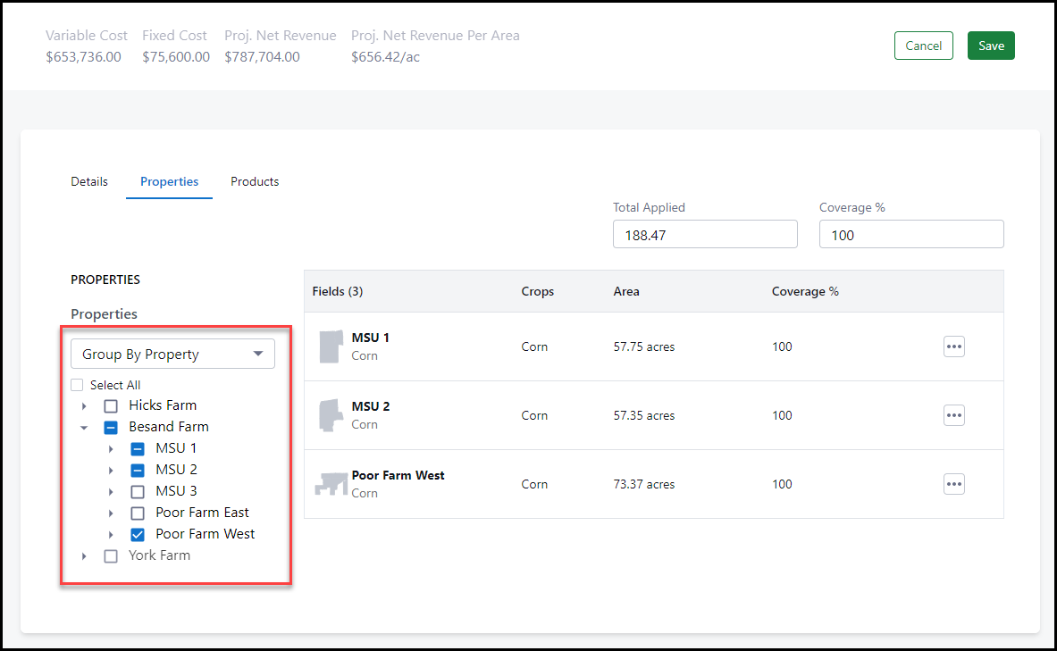Enable the Poor Farm East checkbox
1057x651 pixels.
coord(138,513)
